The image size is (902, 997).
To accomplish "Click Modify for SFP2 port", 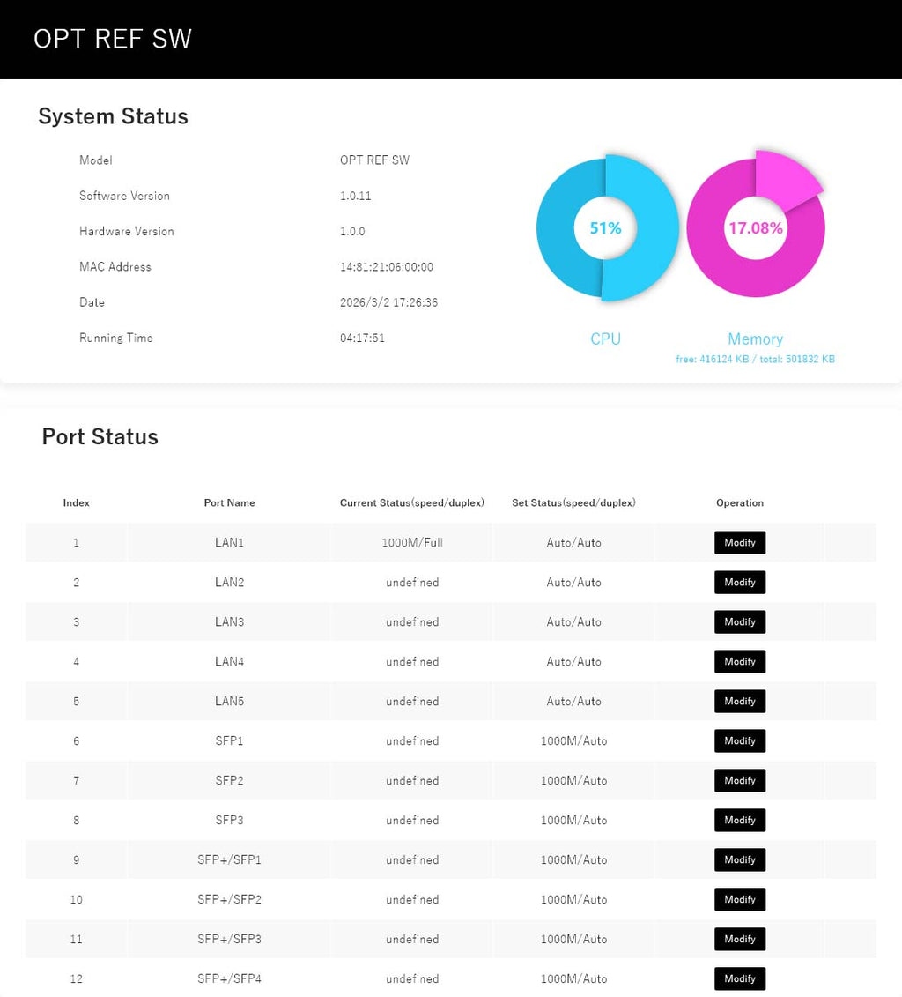I will click(739, 780).
